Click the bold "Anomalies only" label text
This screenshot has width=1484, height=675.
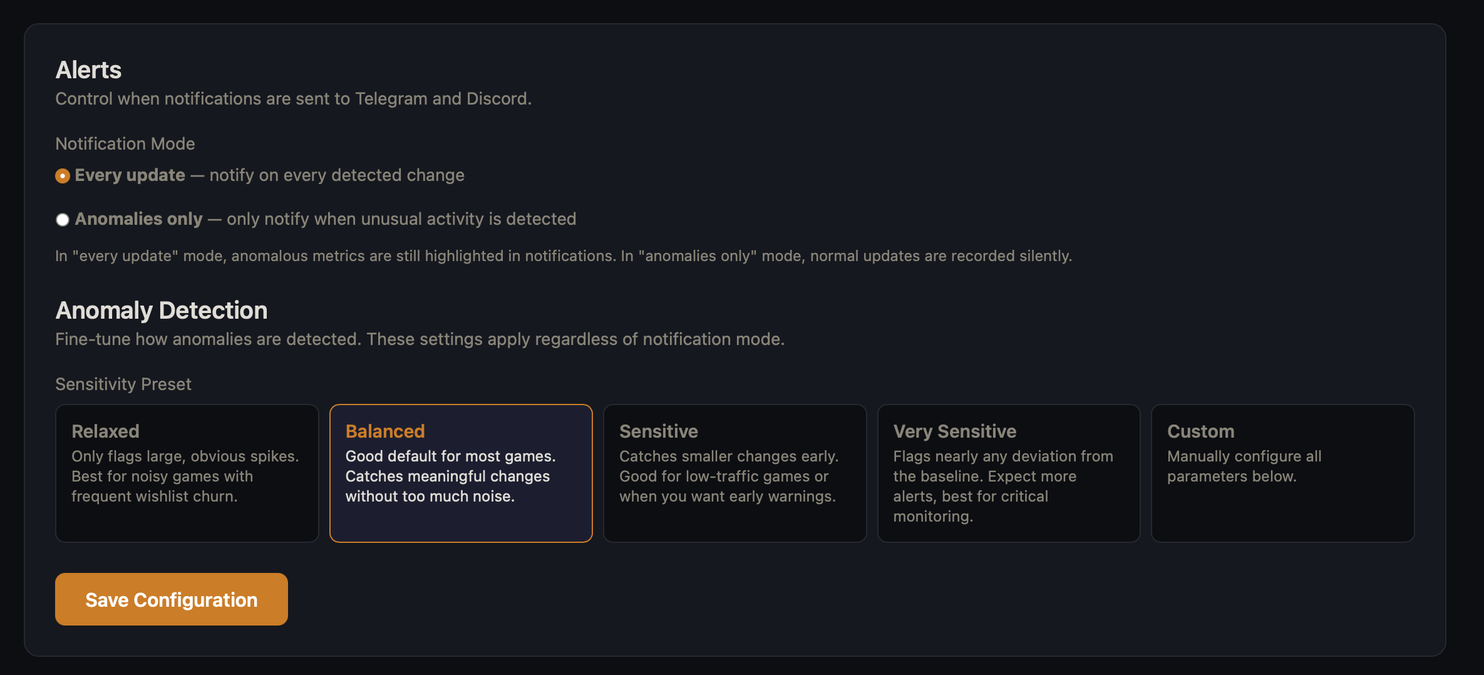pos(138,219)
